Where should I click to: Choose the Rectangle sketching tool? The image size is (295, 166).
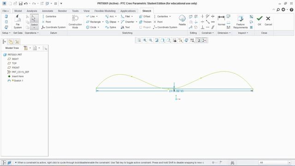[x=94, y=22]
